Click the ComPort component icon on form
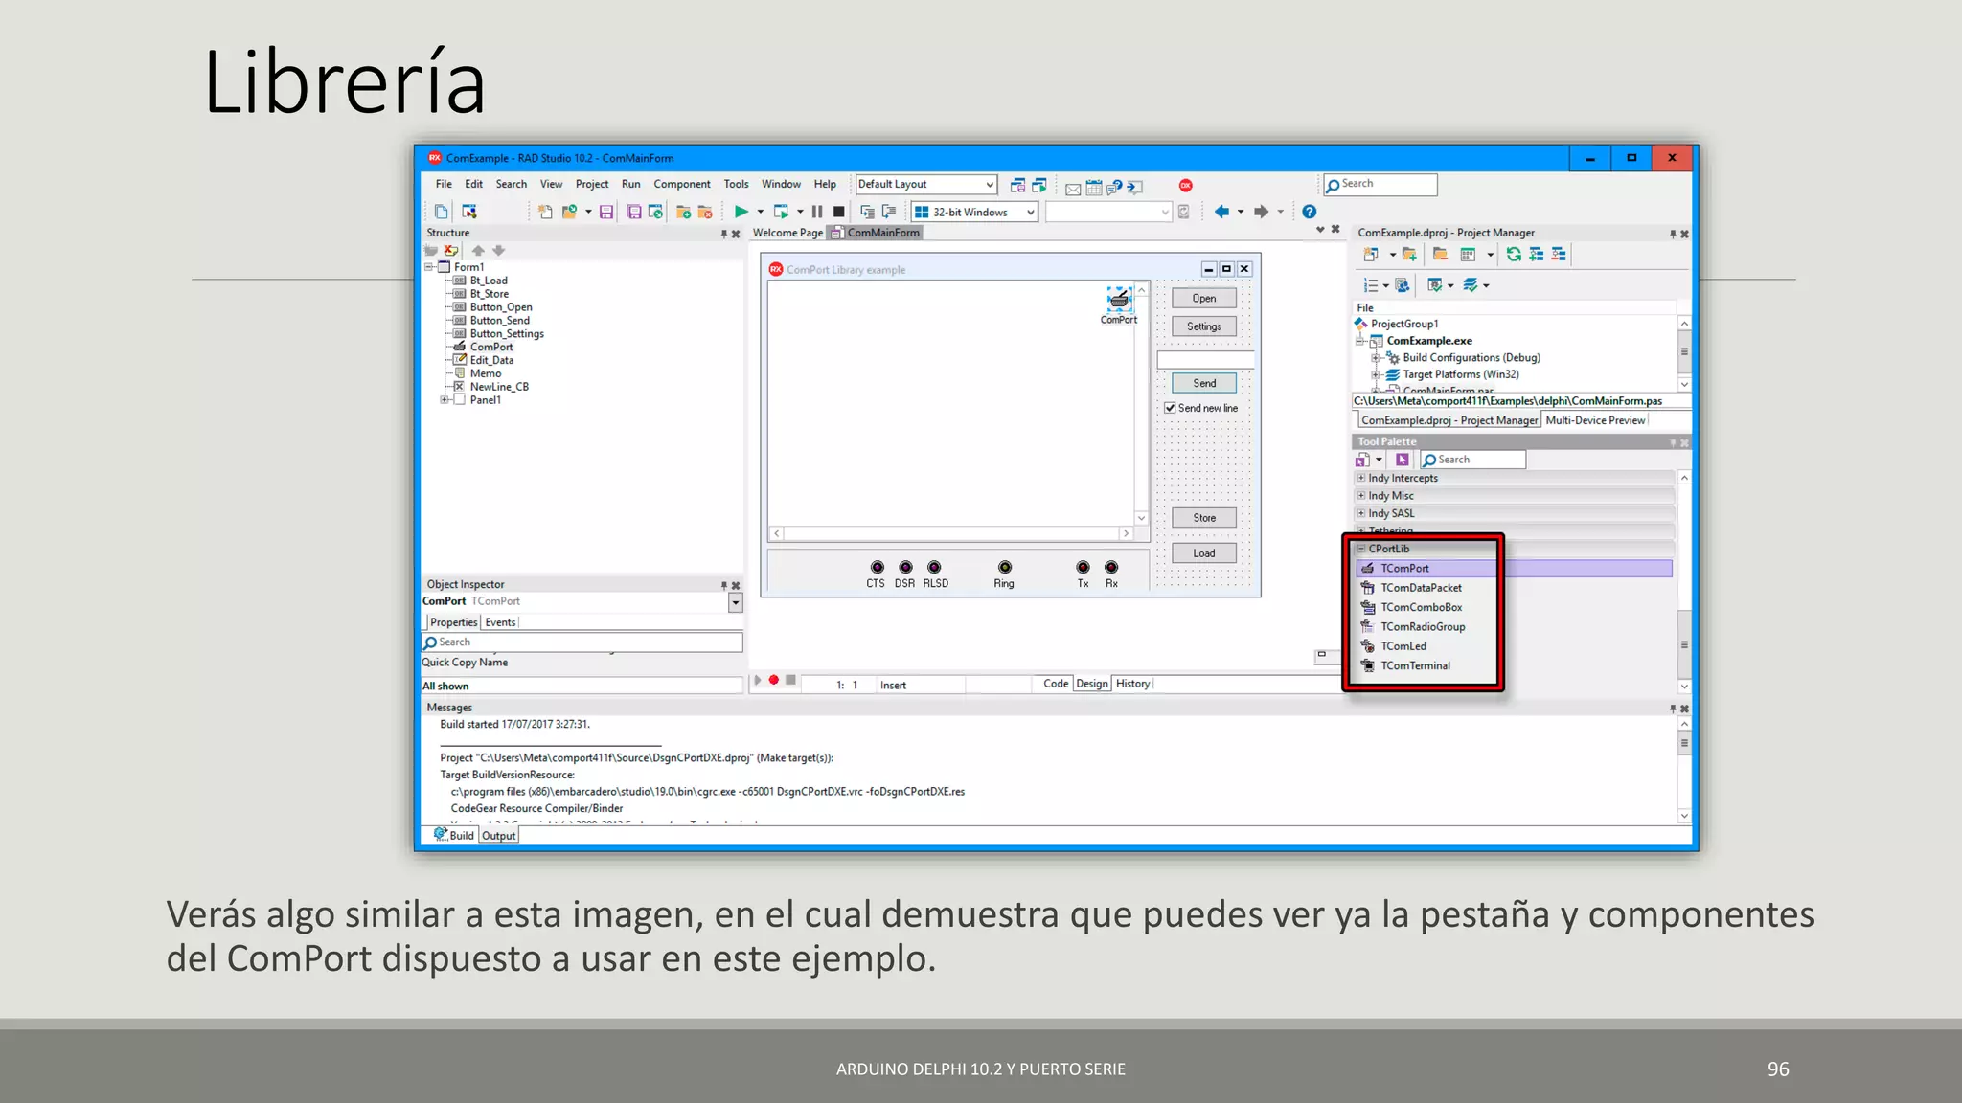This screenshot has height=1103, width=1962. pos(1119,299)
